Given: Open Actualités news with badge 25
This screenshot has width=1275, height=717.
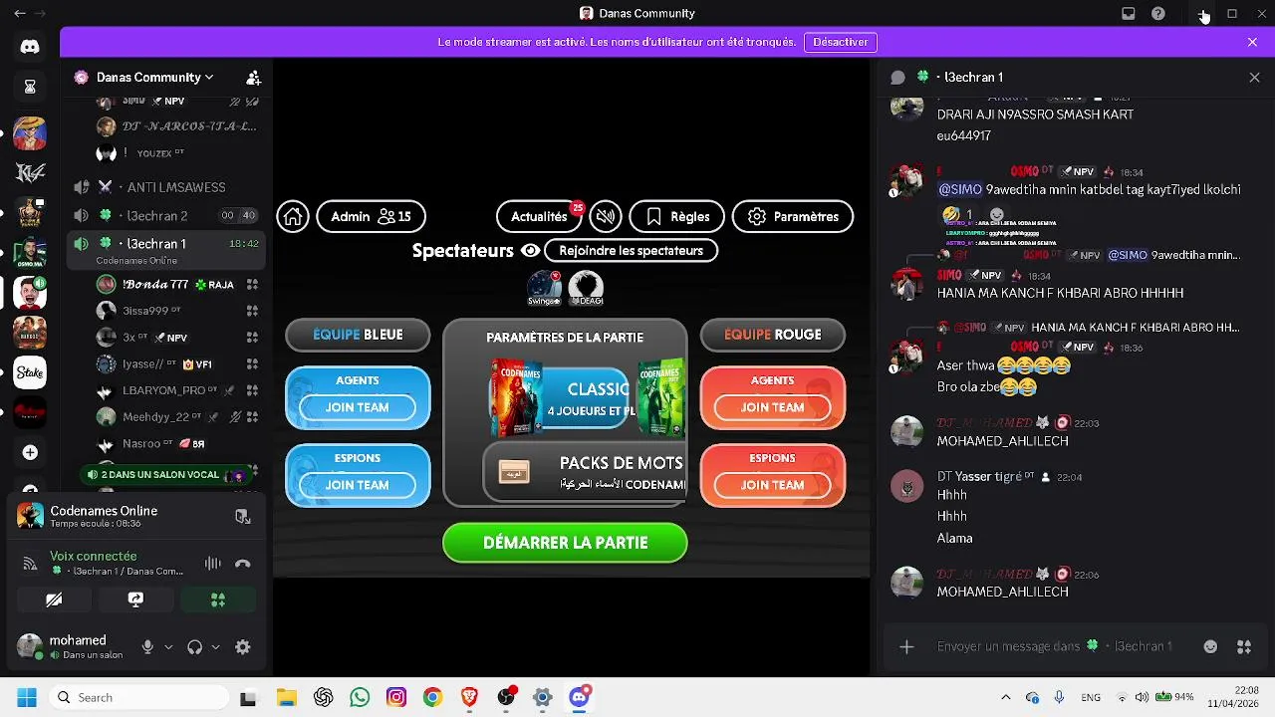Looking at the screenshot, I should click(x=539, y=216).
